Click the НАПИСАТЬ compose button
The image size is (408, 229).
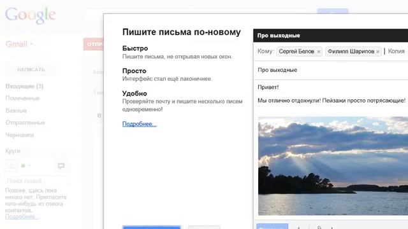click(x=31, y=69)
